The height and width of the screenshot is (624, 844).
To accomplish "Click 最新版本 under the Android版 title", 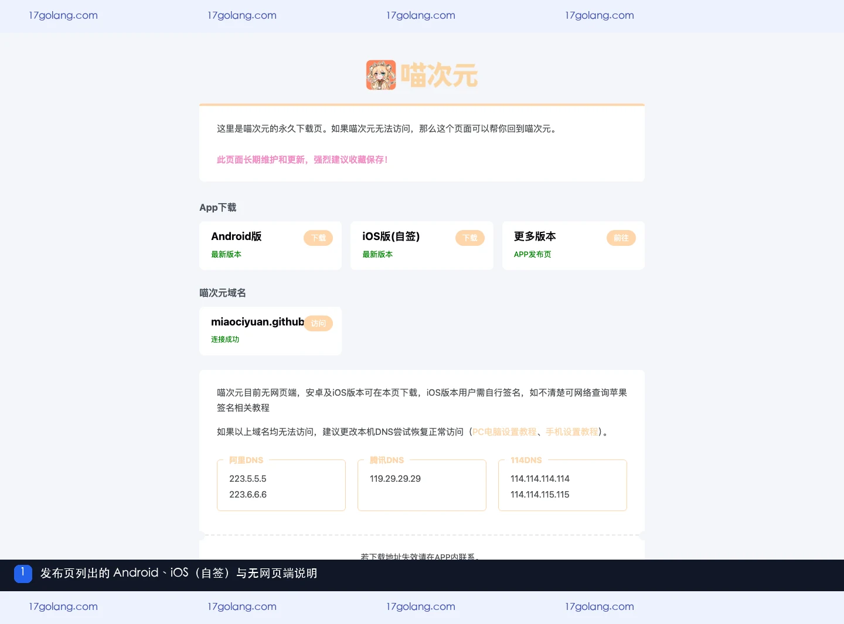I will (226, 255).
